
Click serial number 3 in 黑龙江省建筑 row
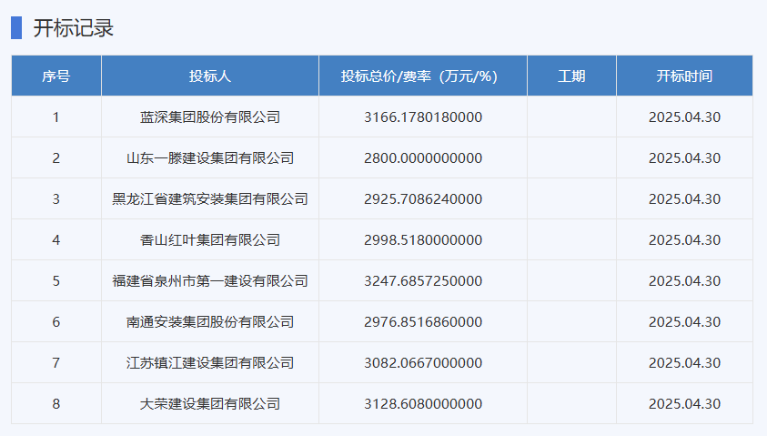(x=56, y=198)
